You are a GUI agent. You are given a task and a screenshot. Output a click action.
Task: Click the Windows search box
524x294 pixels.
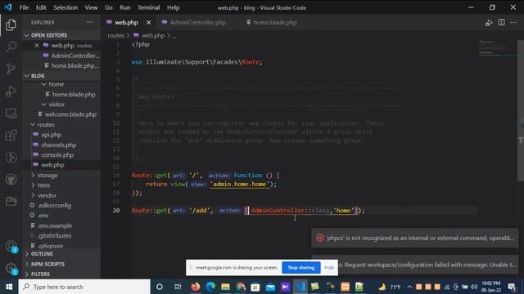84,287
